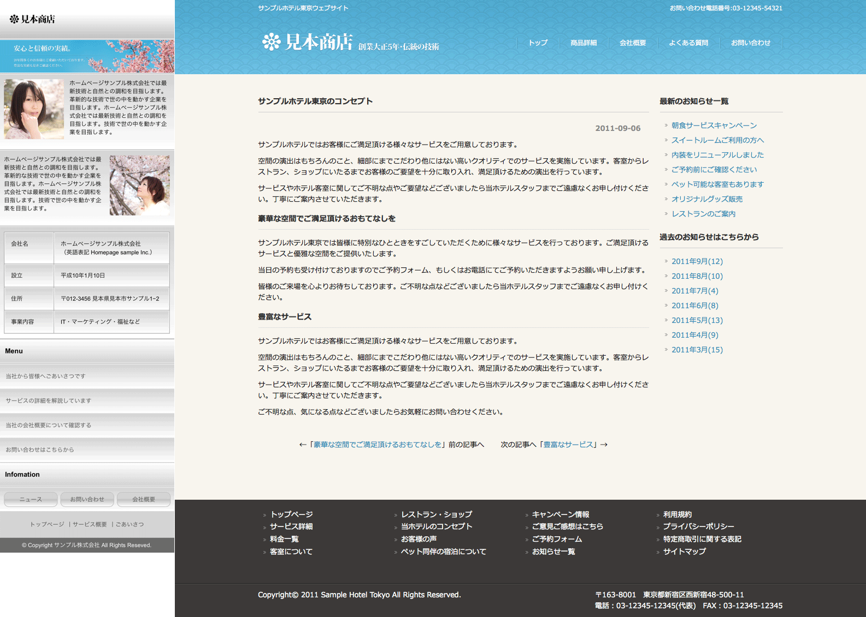The width and height of the screenshot is (866, 617).
Task: Open the 商品詳細 navigation menu item
Action: (583, 43)
